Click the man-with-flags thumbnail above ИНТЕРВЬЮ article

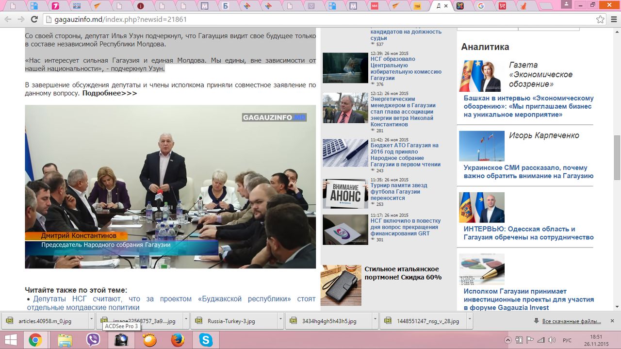point(482,207)
